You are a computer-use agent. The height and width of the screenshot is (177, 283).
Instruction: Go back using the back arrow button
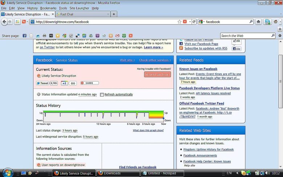coord(4,22)
